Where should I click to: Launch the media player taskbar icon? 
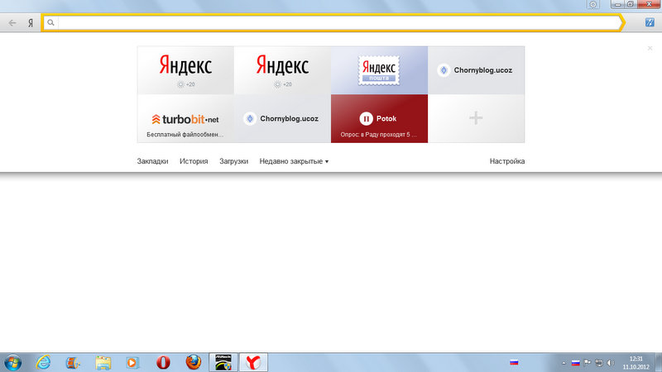point(132,362)
